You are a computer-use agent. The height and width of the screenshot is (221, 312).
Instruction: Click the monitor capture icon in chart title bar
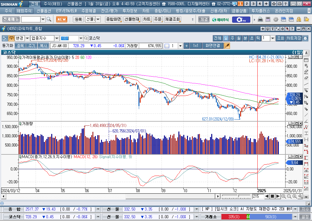coord(268,29)
